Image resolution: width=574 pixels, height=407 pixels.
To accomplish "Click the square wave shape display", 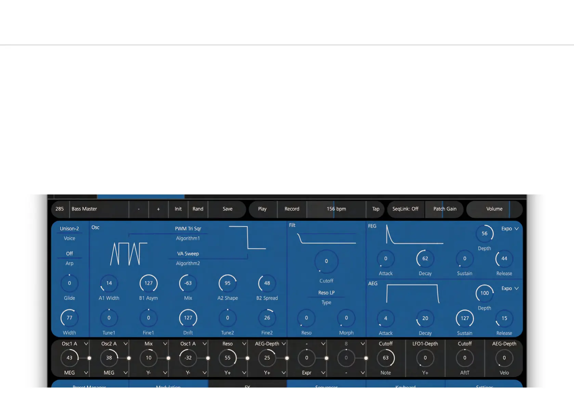I will (x=247, y=237).
